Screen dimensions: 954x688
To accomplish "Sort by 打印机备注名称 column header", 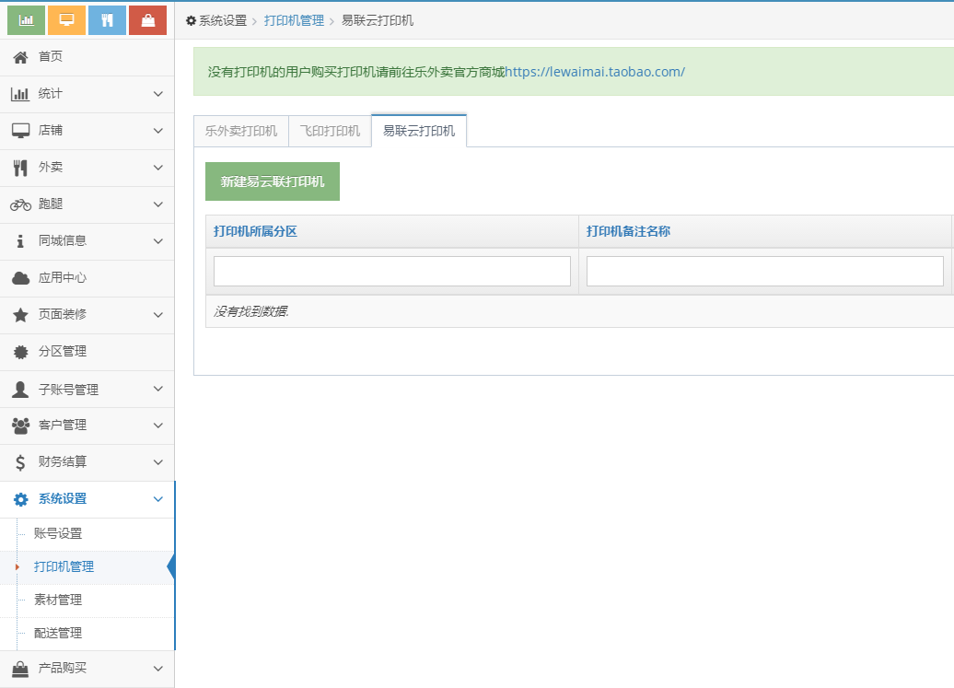I will tap(629, 231).
